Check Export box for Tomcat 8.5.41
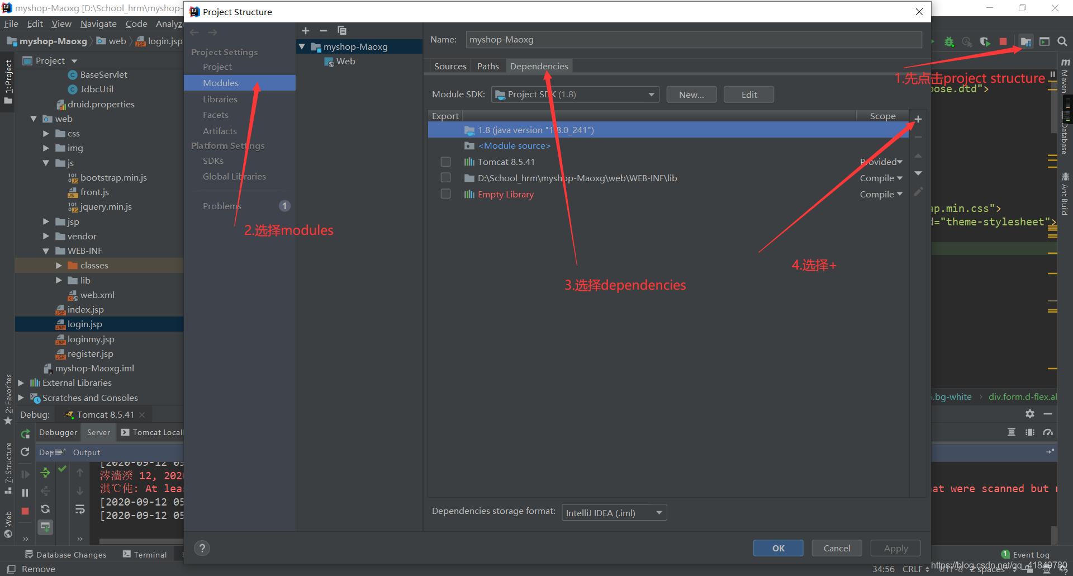 (445, 162)
